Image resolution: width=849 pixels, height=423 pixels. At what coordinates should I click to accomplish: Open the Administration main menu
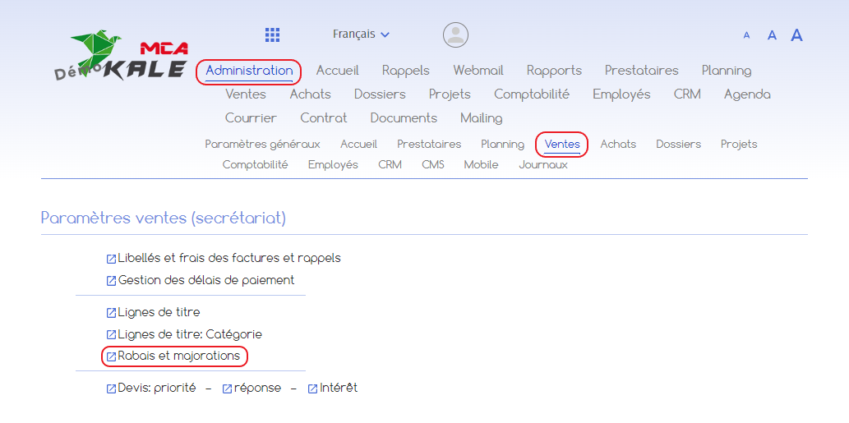pyautogui.click(x=249, y=71)
